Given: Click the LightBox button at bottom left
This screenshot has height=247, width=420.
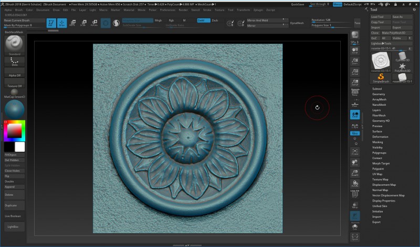Looking at the screenshot, I should click(x=15, y=227).
